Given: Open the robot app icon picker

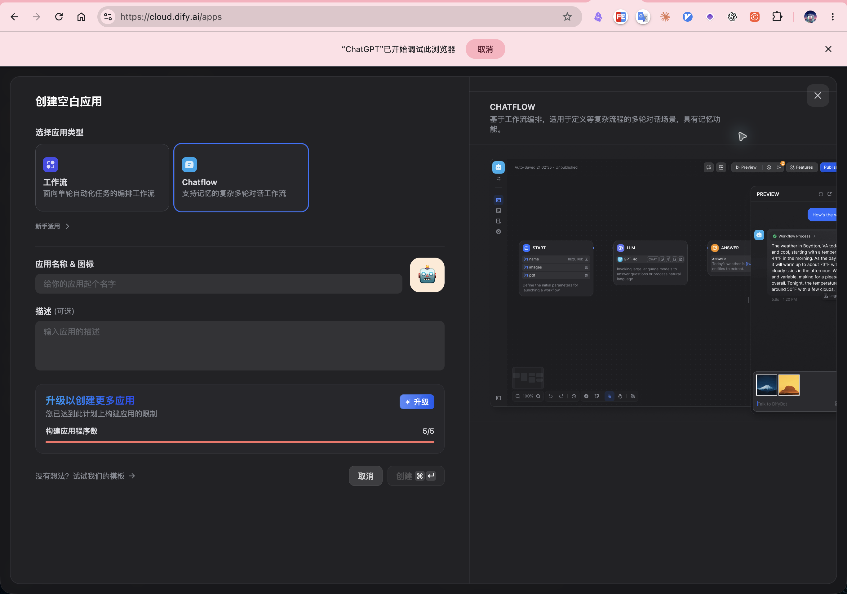Looking at the screenshot, I should 427,275.
